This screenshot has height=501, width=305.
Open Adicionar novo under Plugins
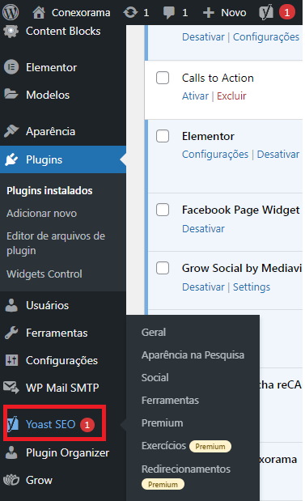click(41, 213)
